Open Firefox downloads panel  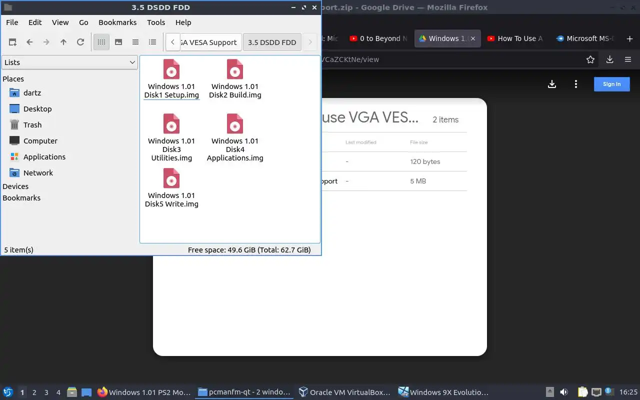609,59
